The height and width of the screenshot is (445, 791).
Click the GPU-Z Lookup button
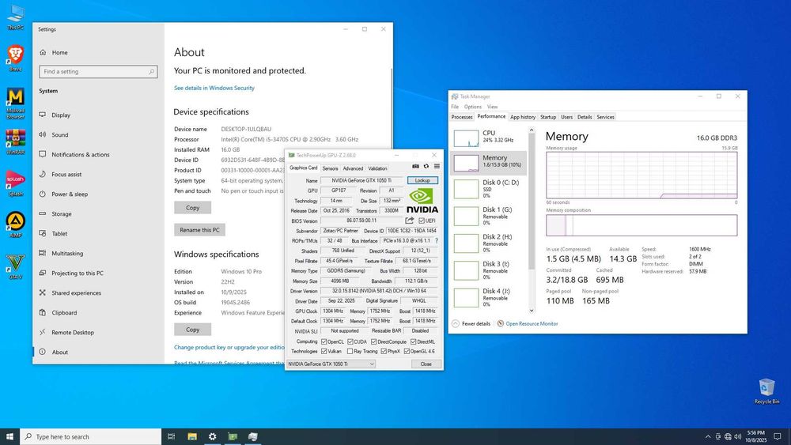click(422, 180)
